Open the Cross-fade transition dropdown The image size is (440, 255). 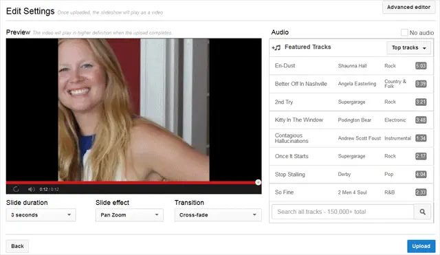(218, 215)
